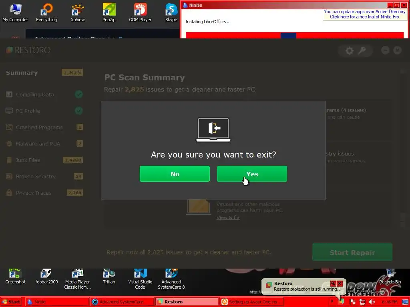Open Trillian desktop shortcut
The height and width of the screenshot is (307, 410).
pyautogui.click(x=109, y=277)
